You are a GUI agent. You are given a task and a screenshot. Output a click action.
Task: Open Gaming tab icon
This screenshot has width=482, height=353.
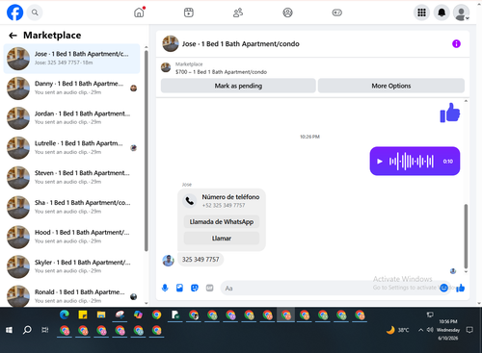(336, 13)
